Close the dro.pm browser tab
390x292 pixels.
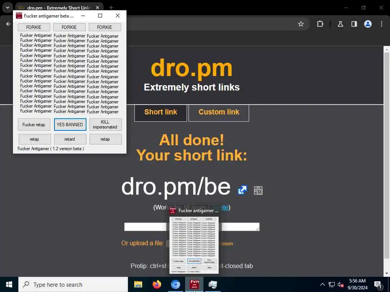(97, 8)
